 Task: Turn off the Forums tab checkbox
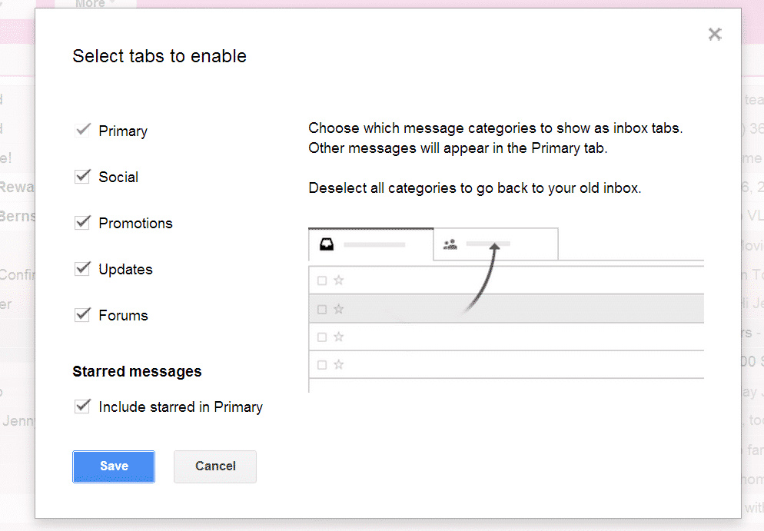pos(82,315)
